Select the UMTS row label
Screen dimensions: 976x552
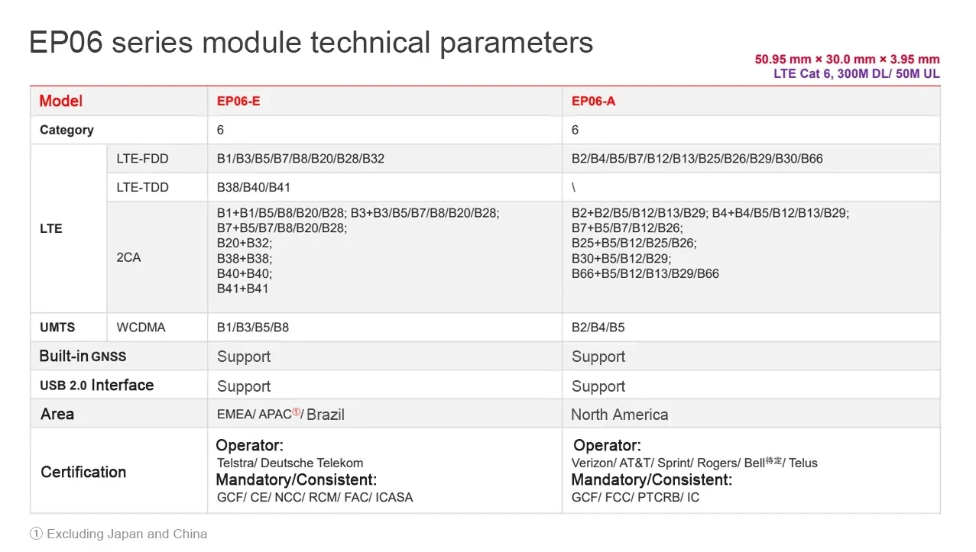[x=57, y=328]
